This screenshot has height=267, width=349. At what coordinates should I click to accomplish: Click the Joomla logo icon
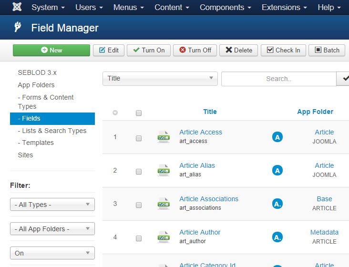point(17,7)
